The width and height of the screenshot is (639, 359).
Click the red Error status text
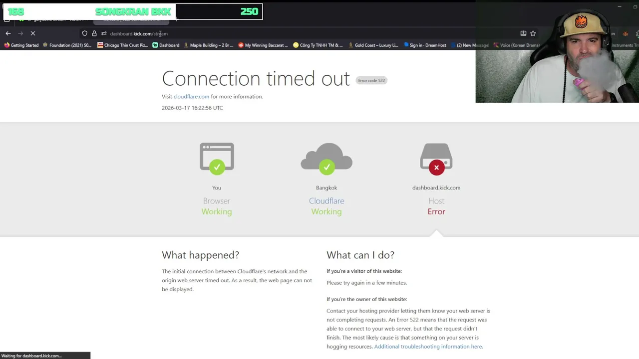(x=436, y=211)
